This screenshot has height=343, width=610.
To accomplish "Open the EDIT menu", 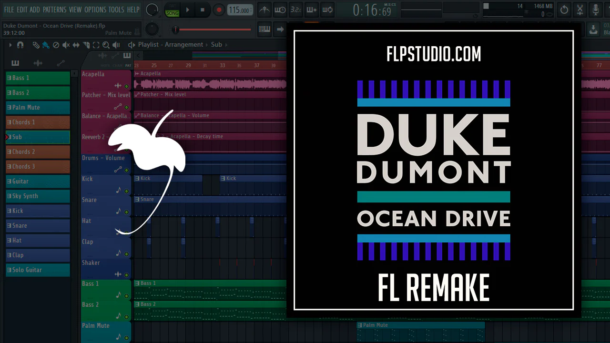I will [x=22, y=10].
